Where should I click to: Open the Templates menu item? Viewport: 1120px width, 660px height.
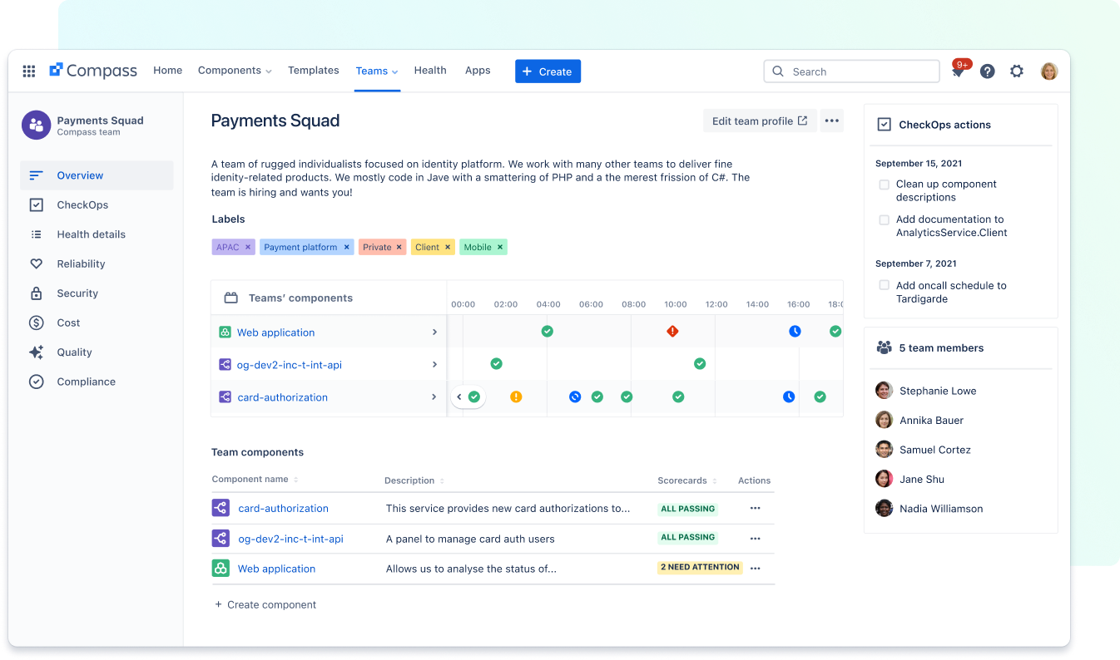[313, 71]
